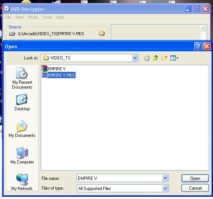Open the Views menu icon

click(174, 58)
